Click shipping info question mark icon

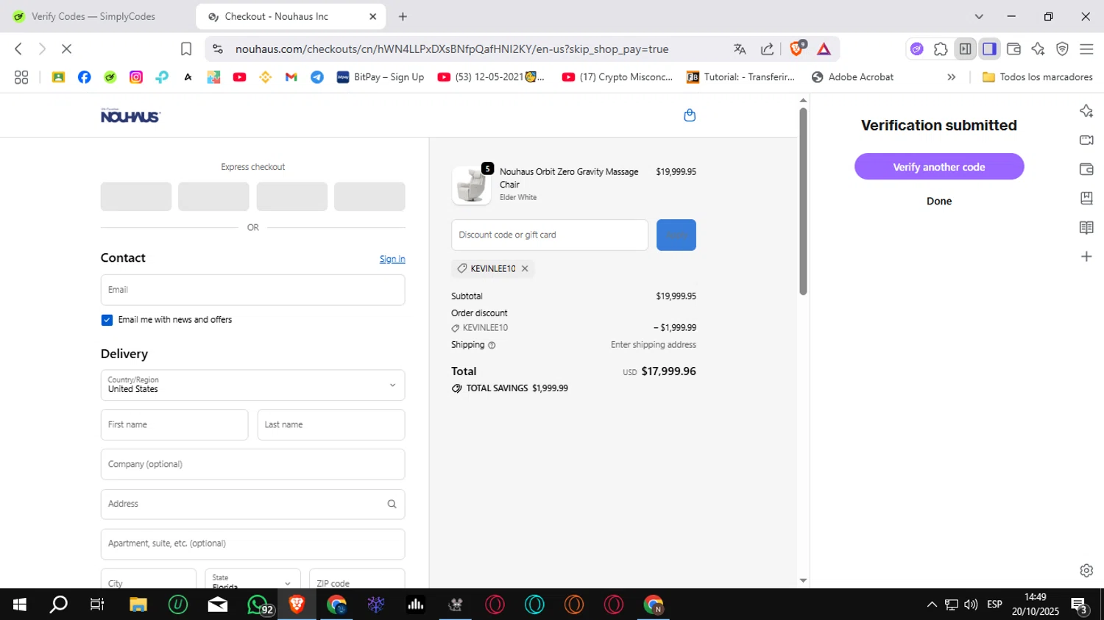tap(492, 345)
